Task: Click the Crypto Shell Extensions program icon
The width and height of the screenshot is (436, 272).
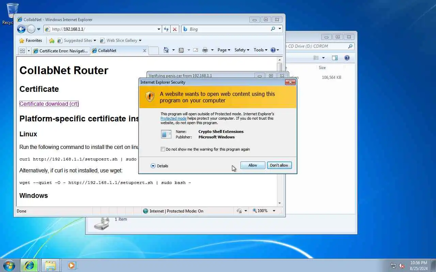Action: tap(166, 134)
